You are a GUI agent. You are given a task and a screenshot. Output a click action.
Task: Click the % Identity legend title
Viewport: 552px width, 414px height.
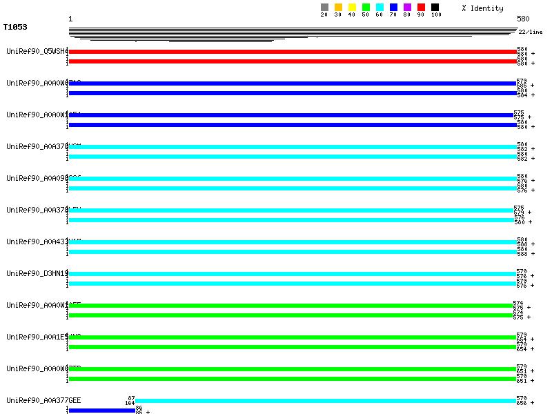click(x=482, y=8)
